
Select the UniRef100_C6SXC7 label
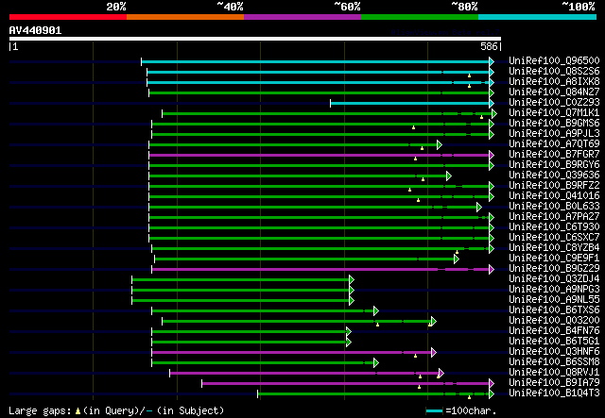(554, 238)
